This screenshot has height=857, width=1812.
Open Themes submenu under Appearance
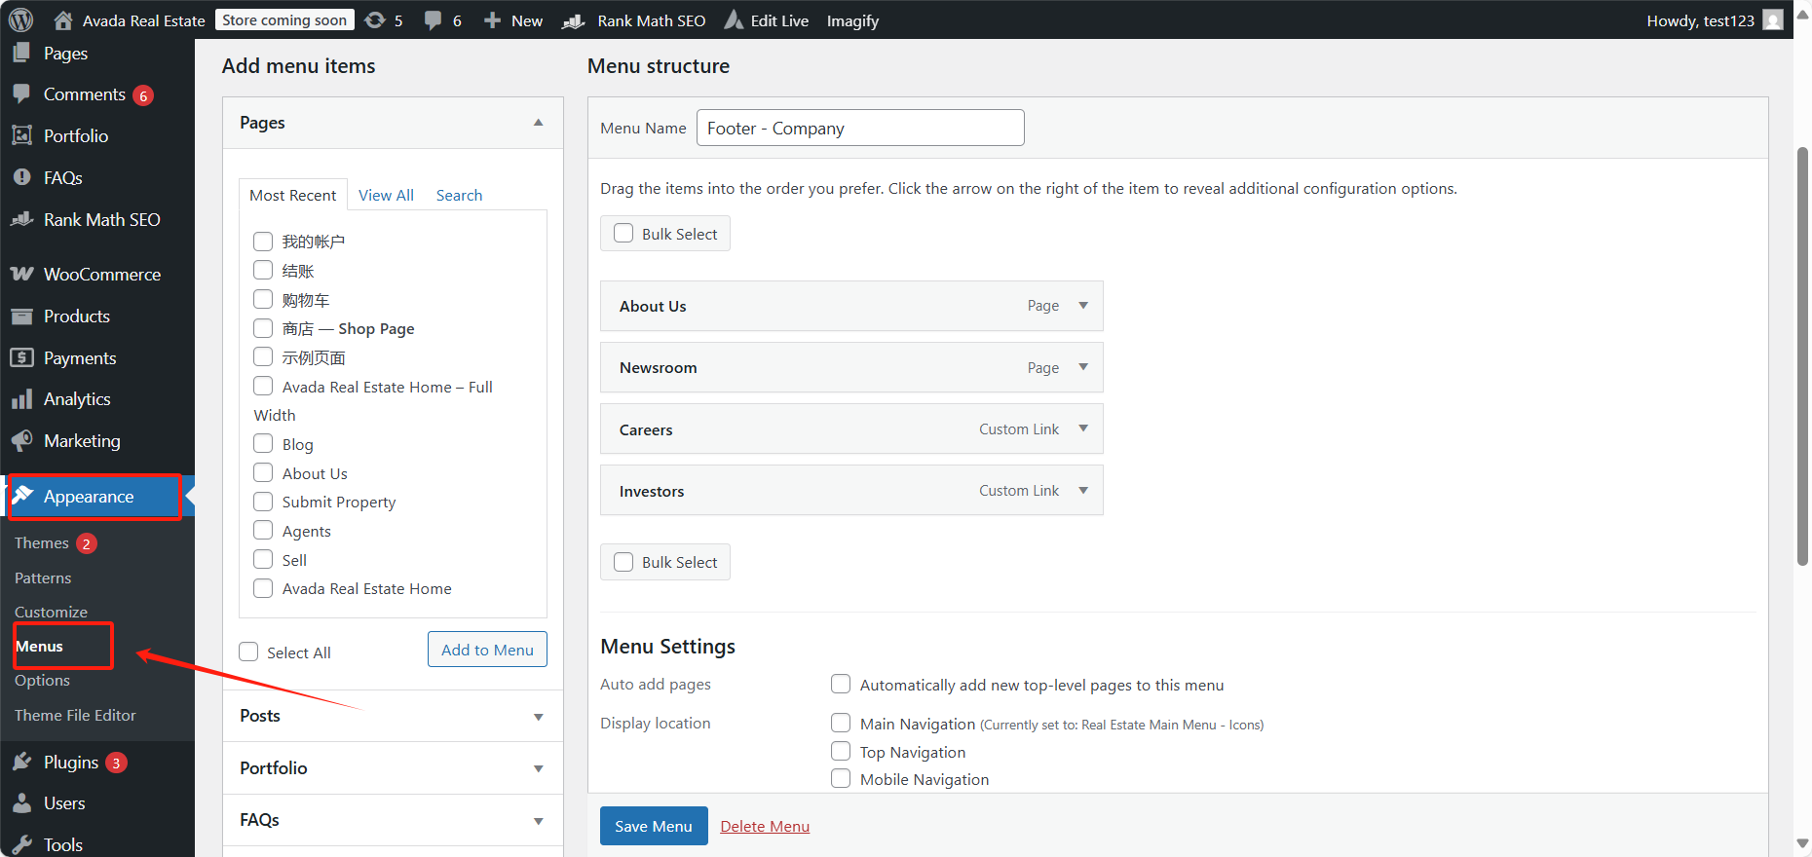tap(42, 543)
